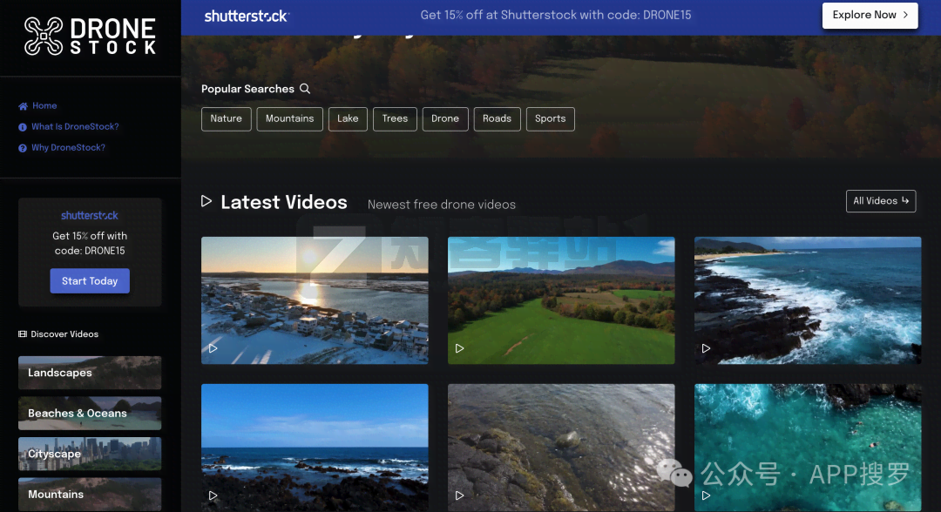This screenshot has height=512, width=941.
Task: Select the Mountains popular search tag
Action: pos(289,119)
